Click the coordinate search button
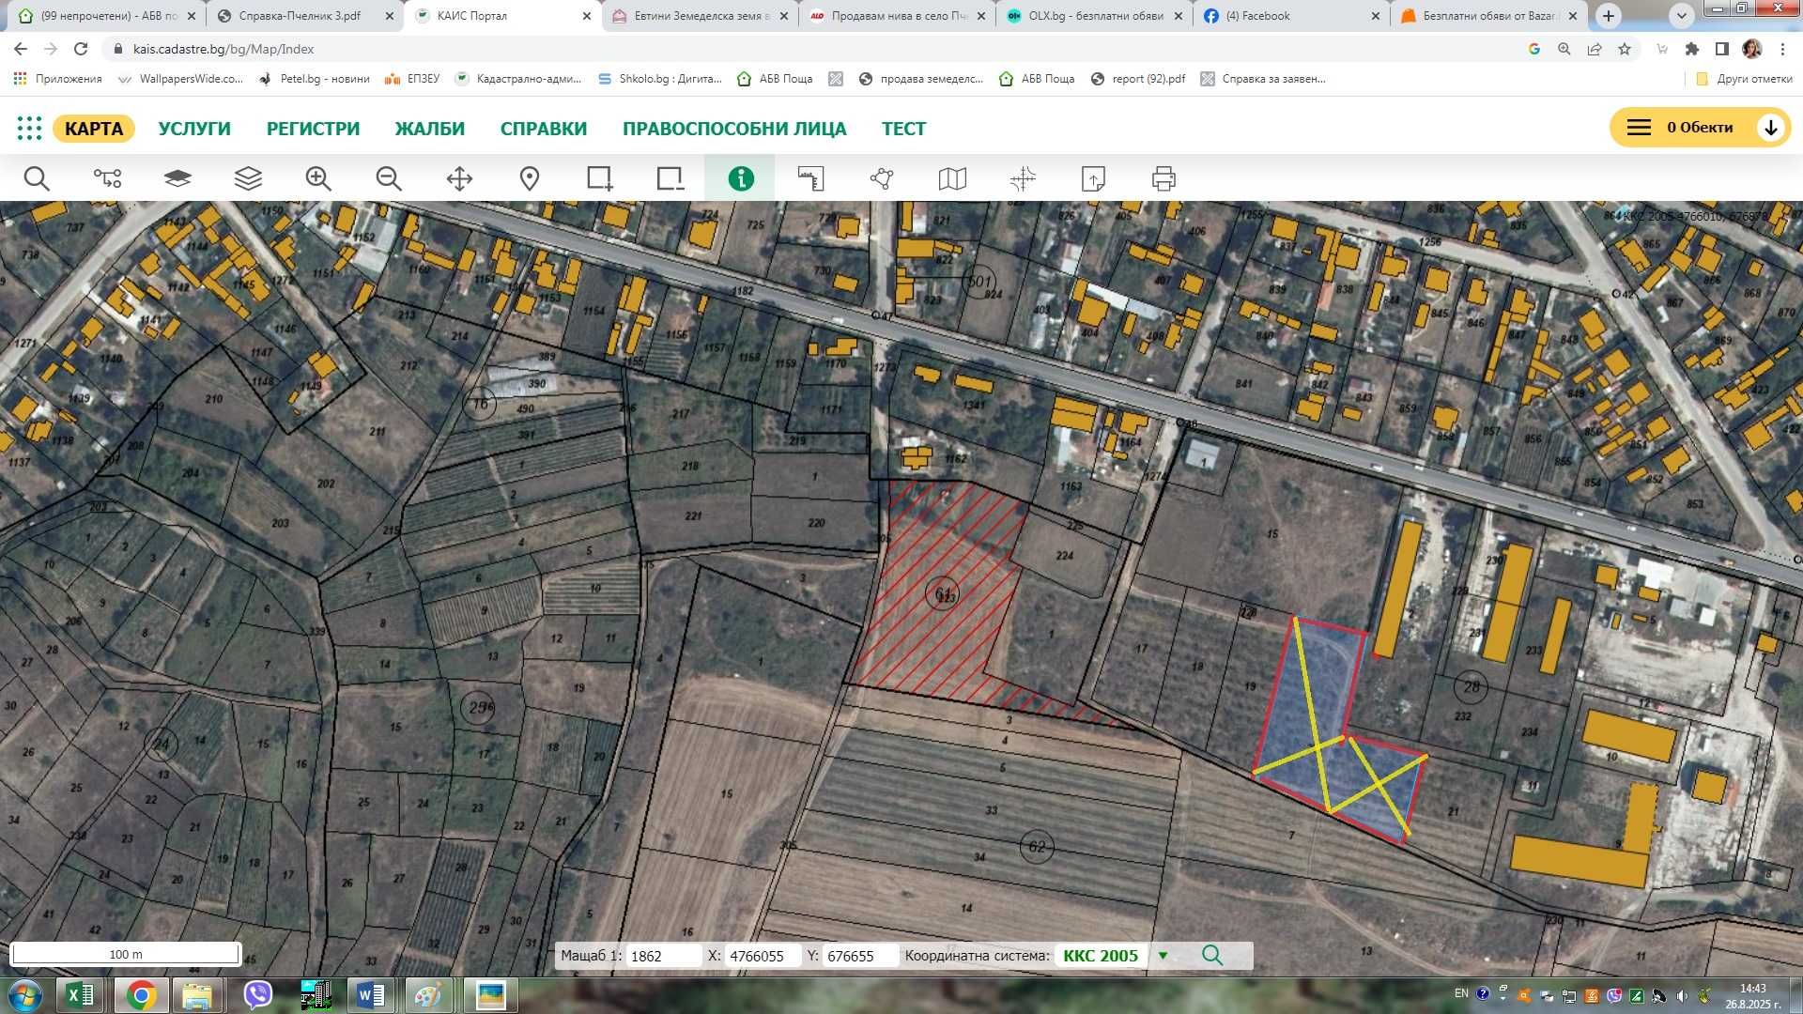This screenshot has width=1803, height=1014. point(1212,956)
